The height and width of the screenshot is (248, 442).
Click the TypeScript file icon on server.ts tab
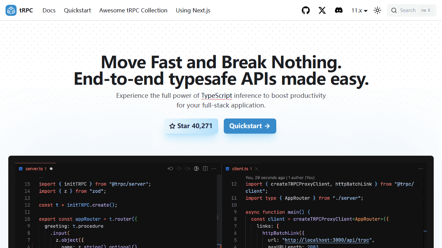pos(21,169)
